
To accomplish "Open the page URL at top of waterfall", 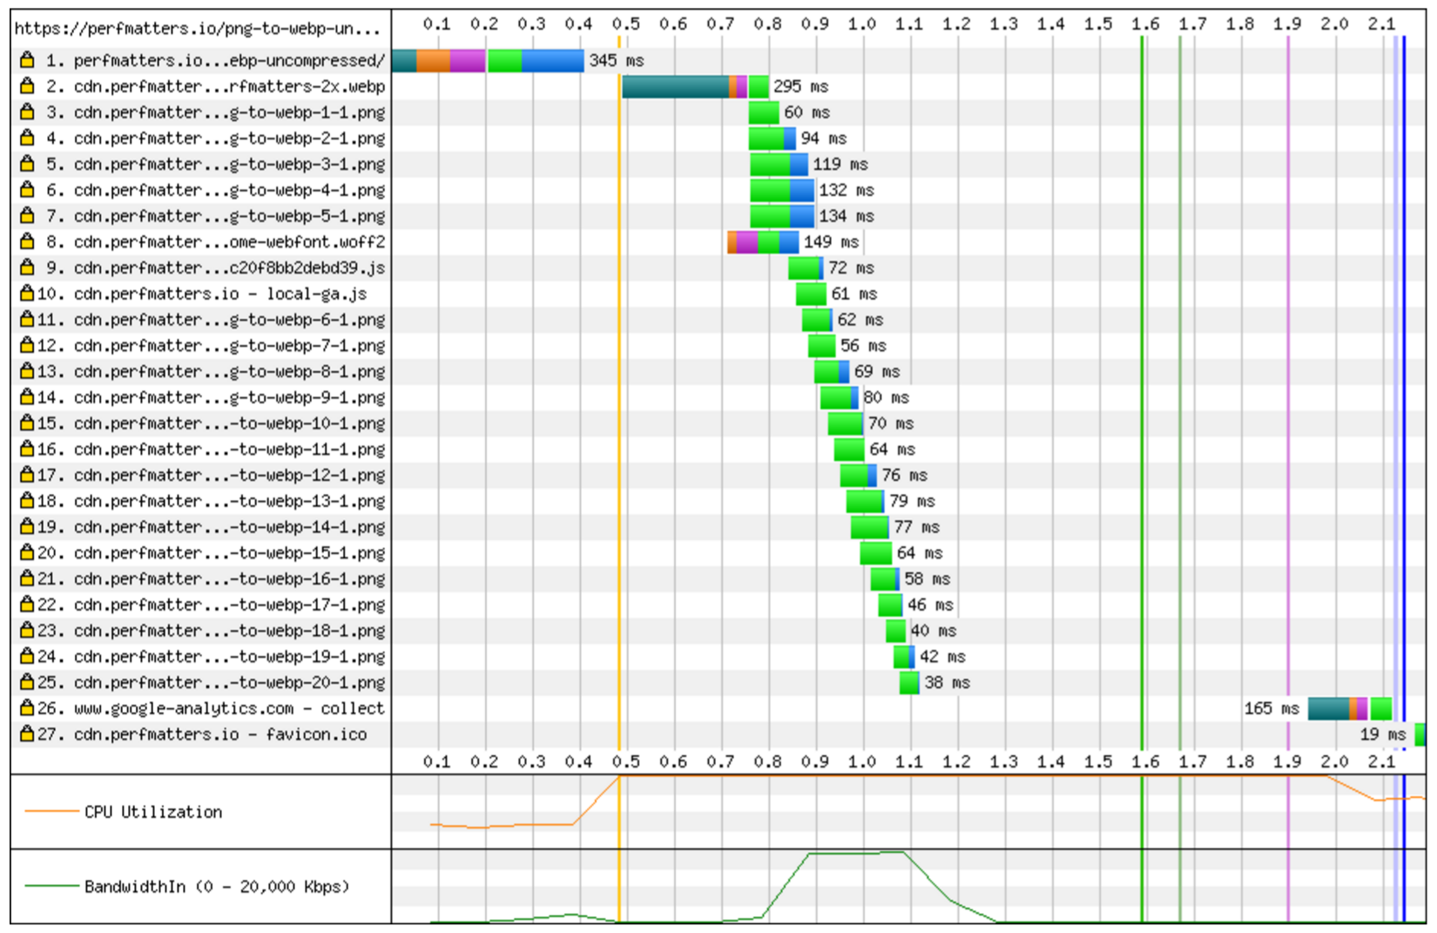I will 197,29.
